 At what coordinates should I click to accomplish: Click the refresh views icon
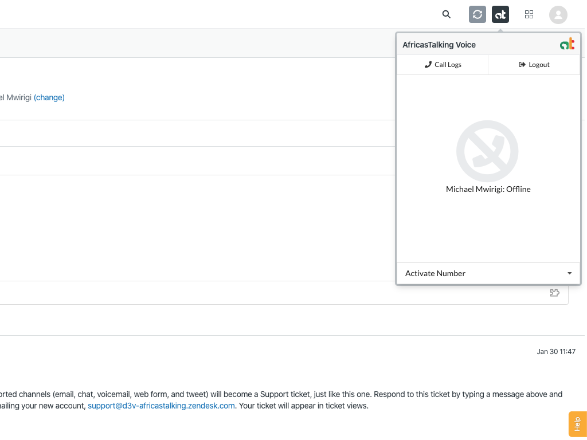point(478,14)
